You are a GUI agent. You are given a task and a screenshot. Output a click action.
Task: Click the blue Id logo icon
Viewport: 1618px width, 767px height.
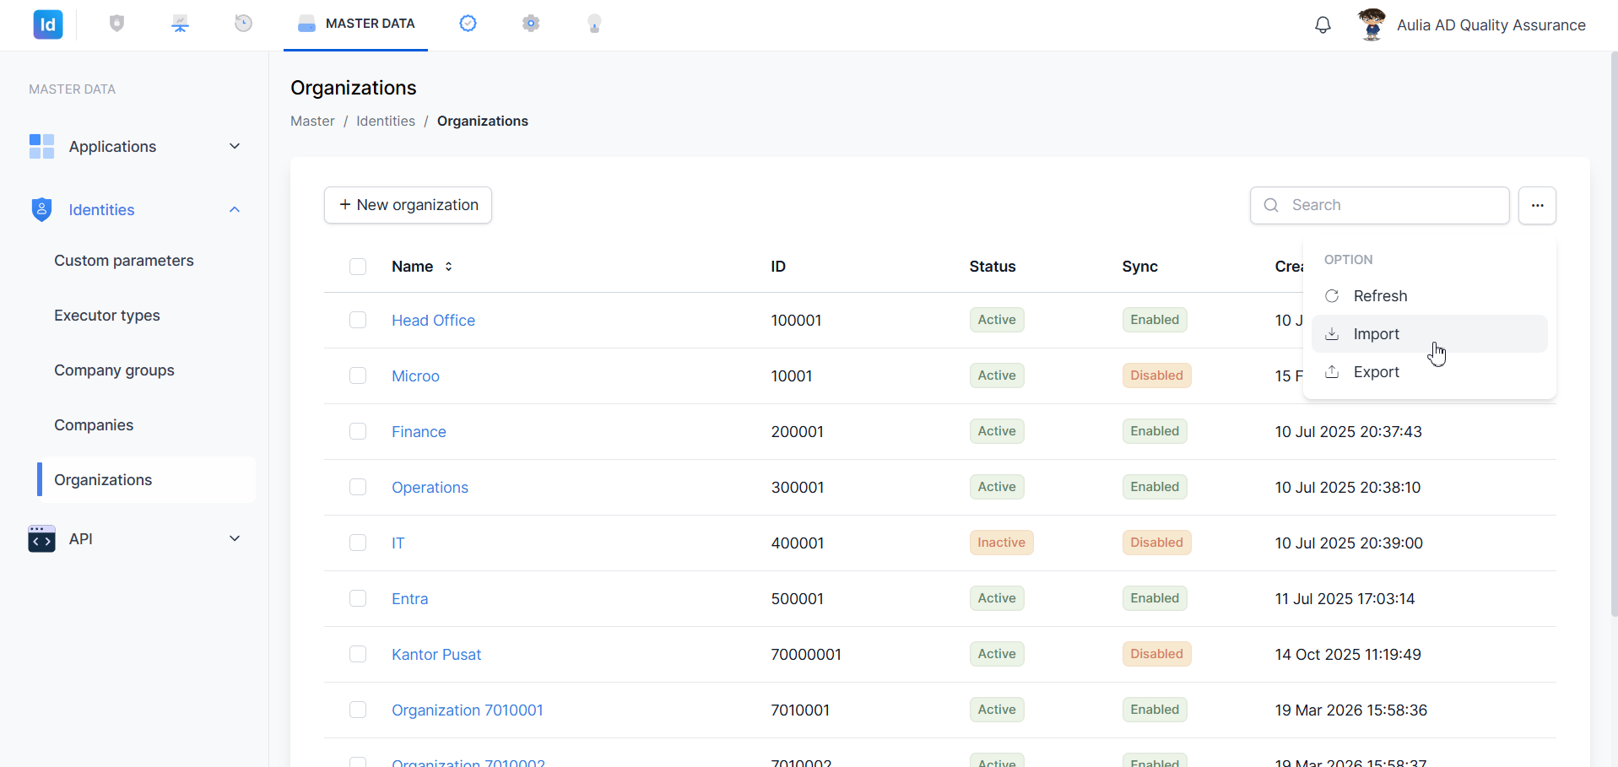48,24
